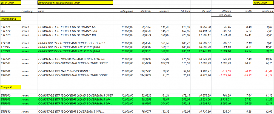
Task: Select the ETF521 wkn cell
Action: pos(5,27)
